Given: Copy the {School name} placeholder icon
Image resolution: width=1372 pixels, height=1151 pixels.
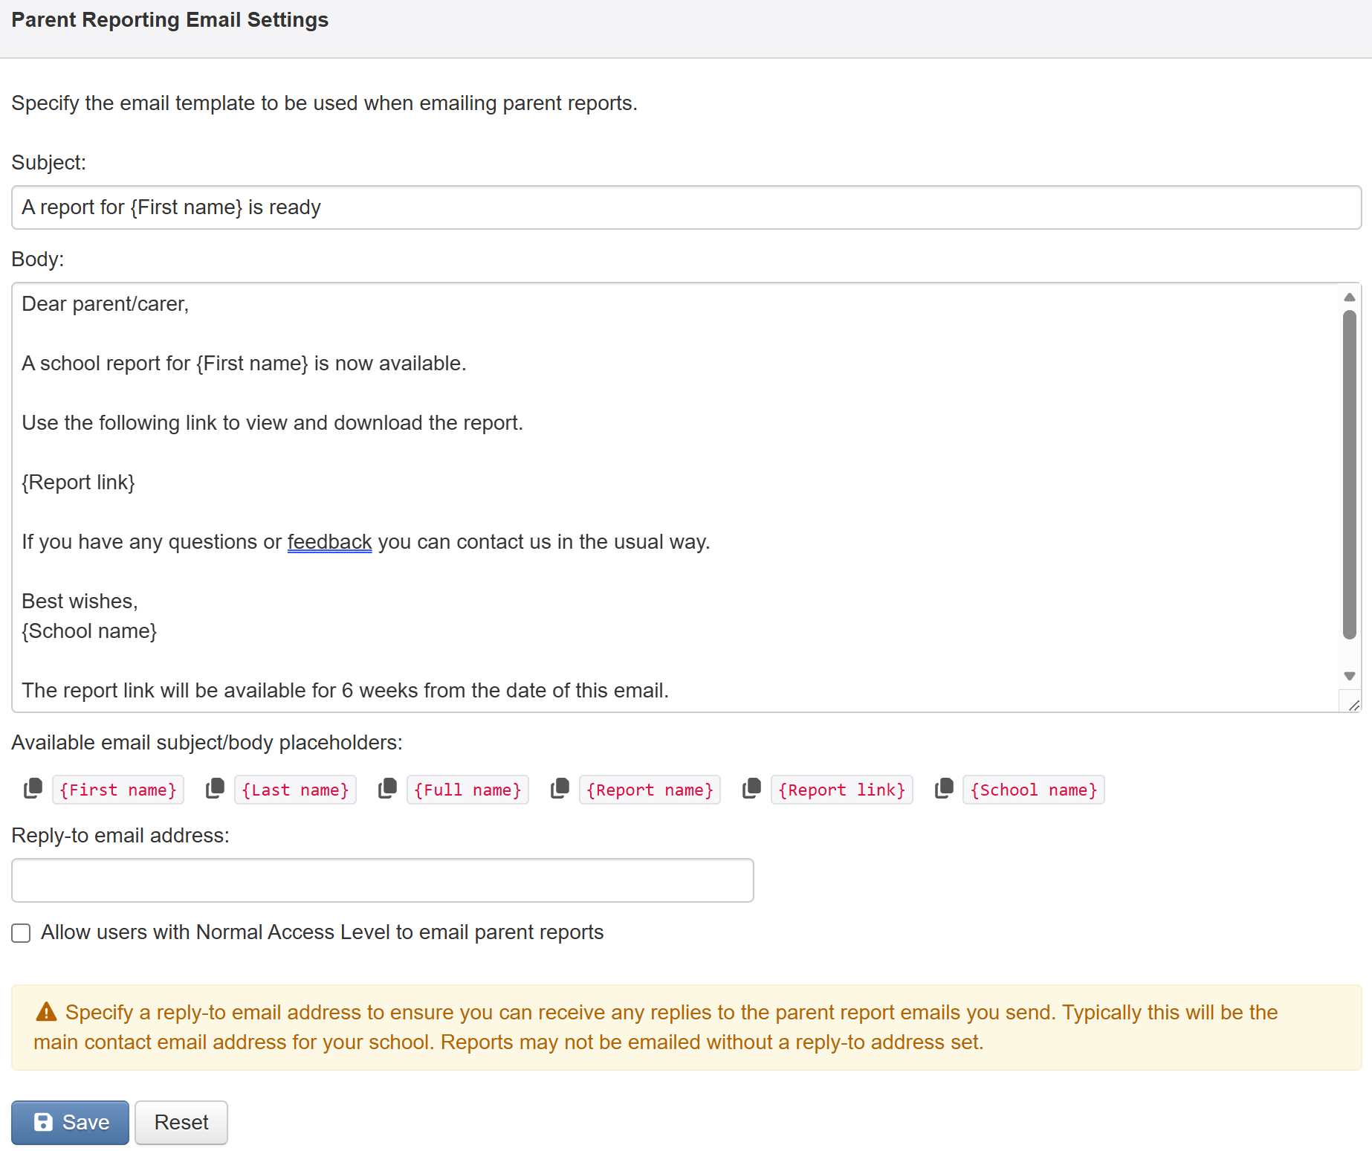Looking at the screenshot, I should pos(944,789).
